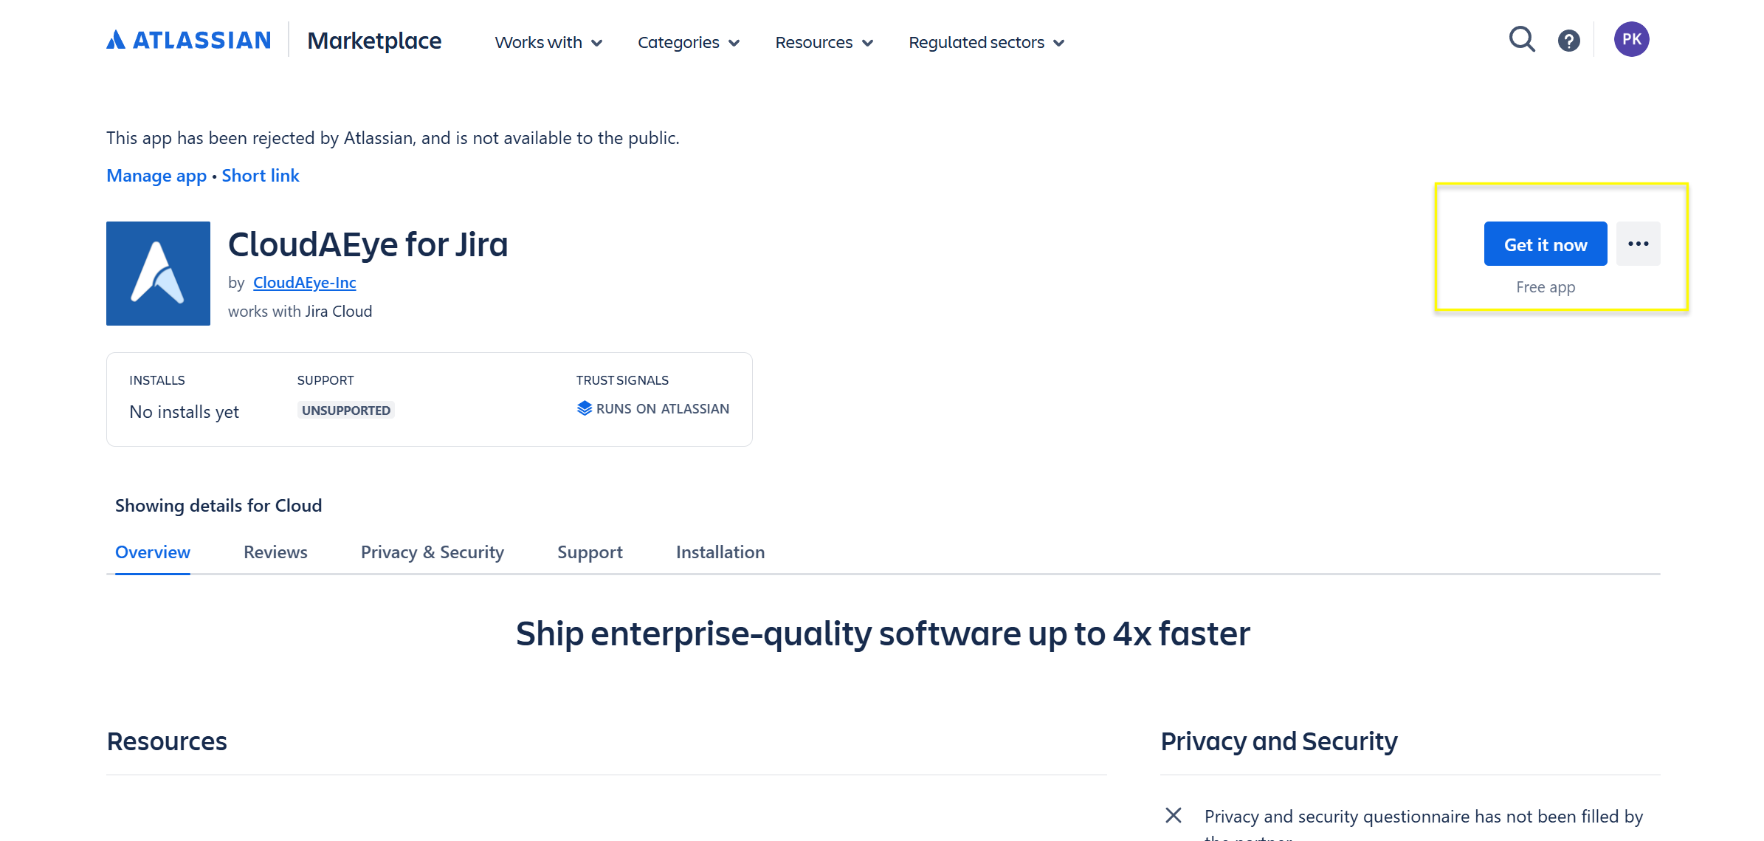Open the three-dot more actions button
Image resolution: width=1764 pixels, height=841 pixels.
click(1638, 244)
